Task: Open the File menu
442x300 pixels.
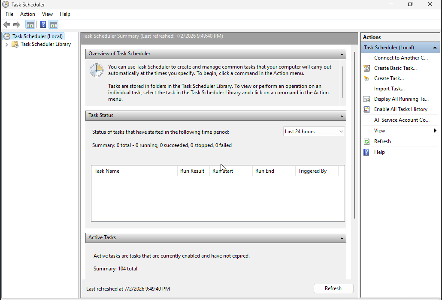Action: pyautogui.click(x=9, y=14)
